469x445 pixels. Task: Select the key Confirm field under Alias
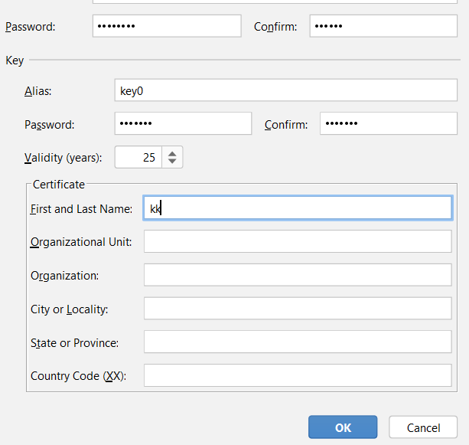(389, 123)
